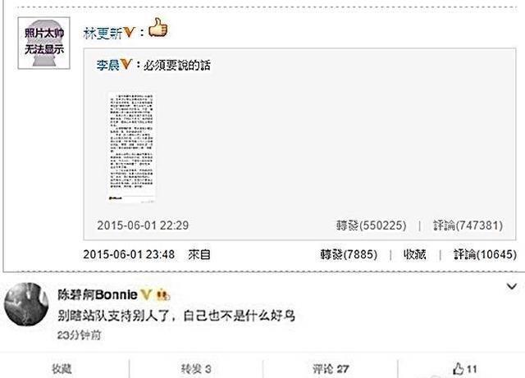
Task: Open 林更新's profile name link
Action: point(103,33)
